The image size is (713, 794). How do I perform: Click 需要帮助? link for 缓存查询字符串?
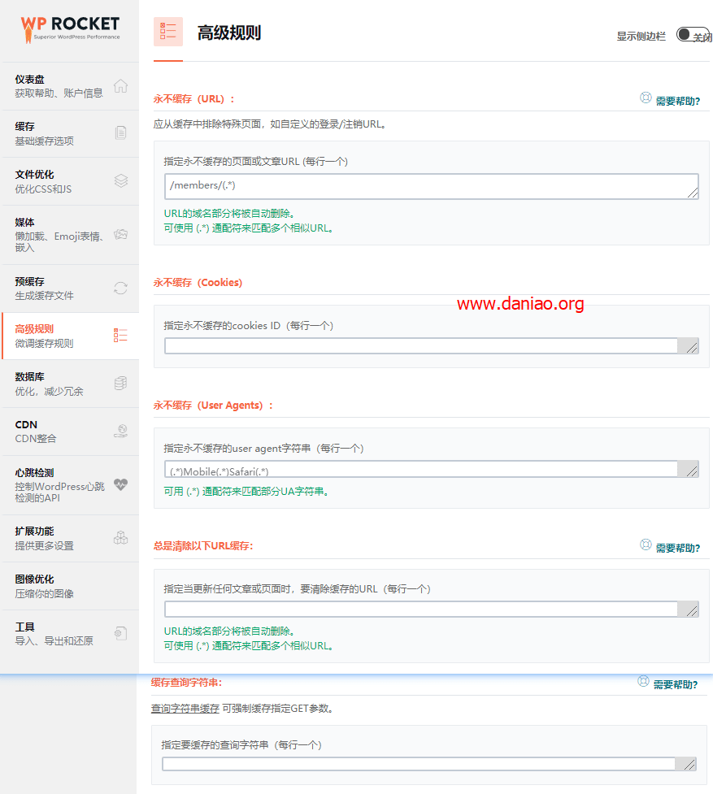point(675,684)
